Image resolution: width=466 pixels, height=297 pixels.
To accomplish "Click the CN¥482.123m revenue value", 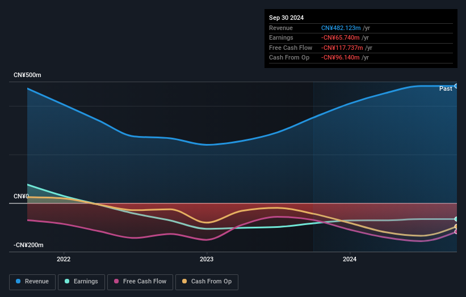I will pos(341,28).
